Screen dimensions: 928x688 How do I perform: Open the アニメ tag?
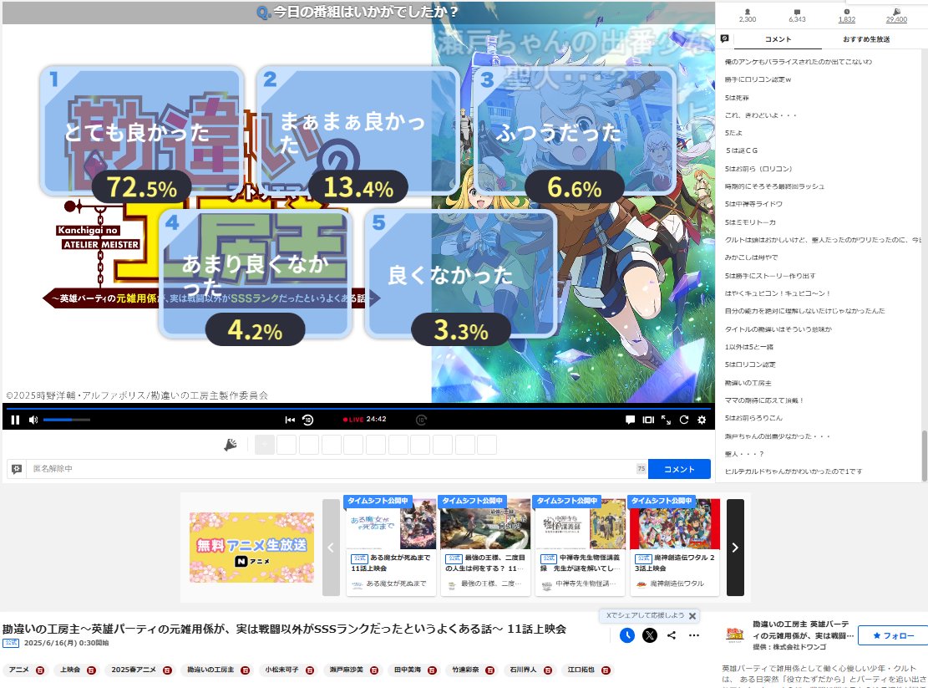point(19,670)
